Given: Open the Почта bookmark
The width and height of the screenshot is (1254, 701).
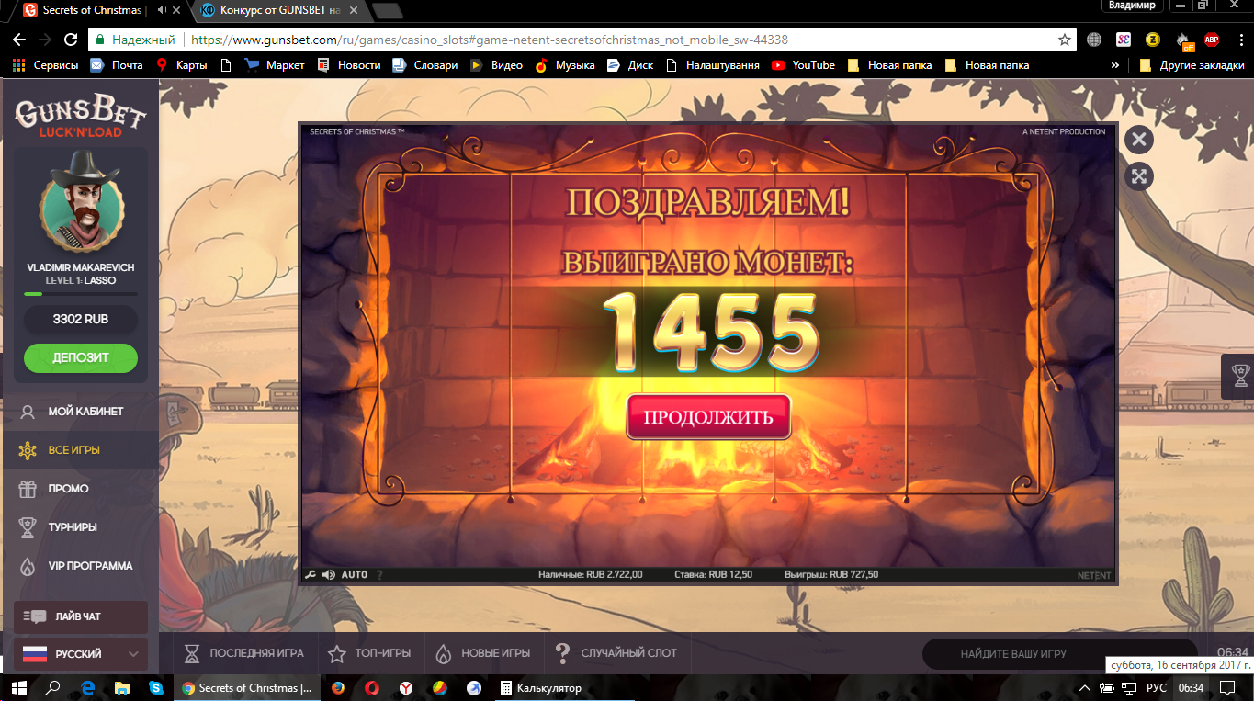Looking at the screenshot, I should pos(117,65).
